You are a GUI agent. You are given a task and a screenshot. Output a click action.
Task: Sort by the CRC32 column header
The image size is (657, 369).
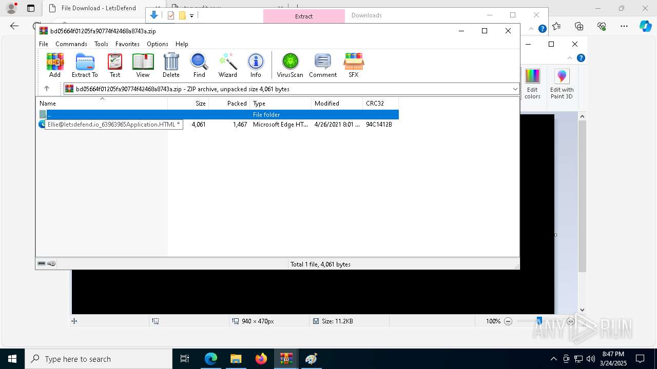point(380,103)
